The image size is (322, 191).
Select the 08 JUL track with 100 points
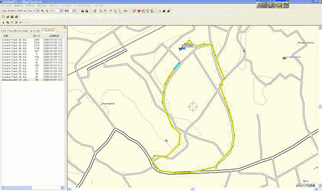tap(33, 57)
